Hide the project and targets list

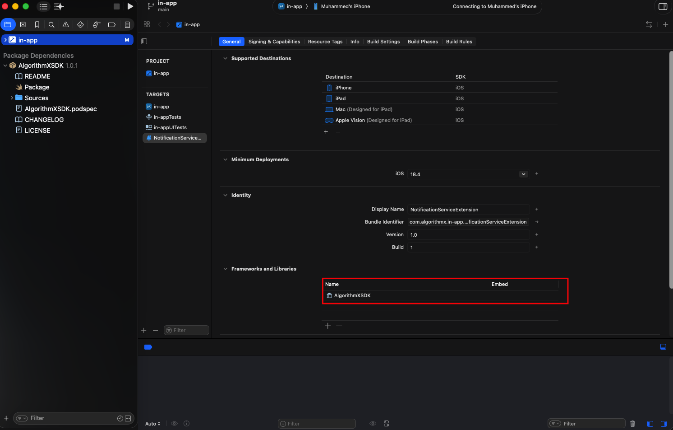[x=144, y=42]
